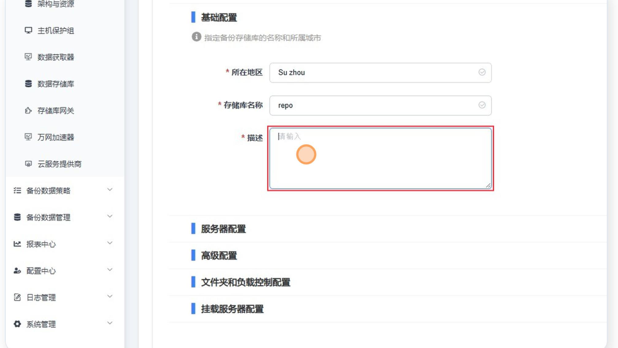Expand the 备份数据管理 menu chevron
Viewport: 618px width, 348px height.
(110, 217)
